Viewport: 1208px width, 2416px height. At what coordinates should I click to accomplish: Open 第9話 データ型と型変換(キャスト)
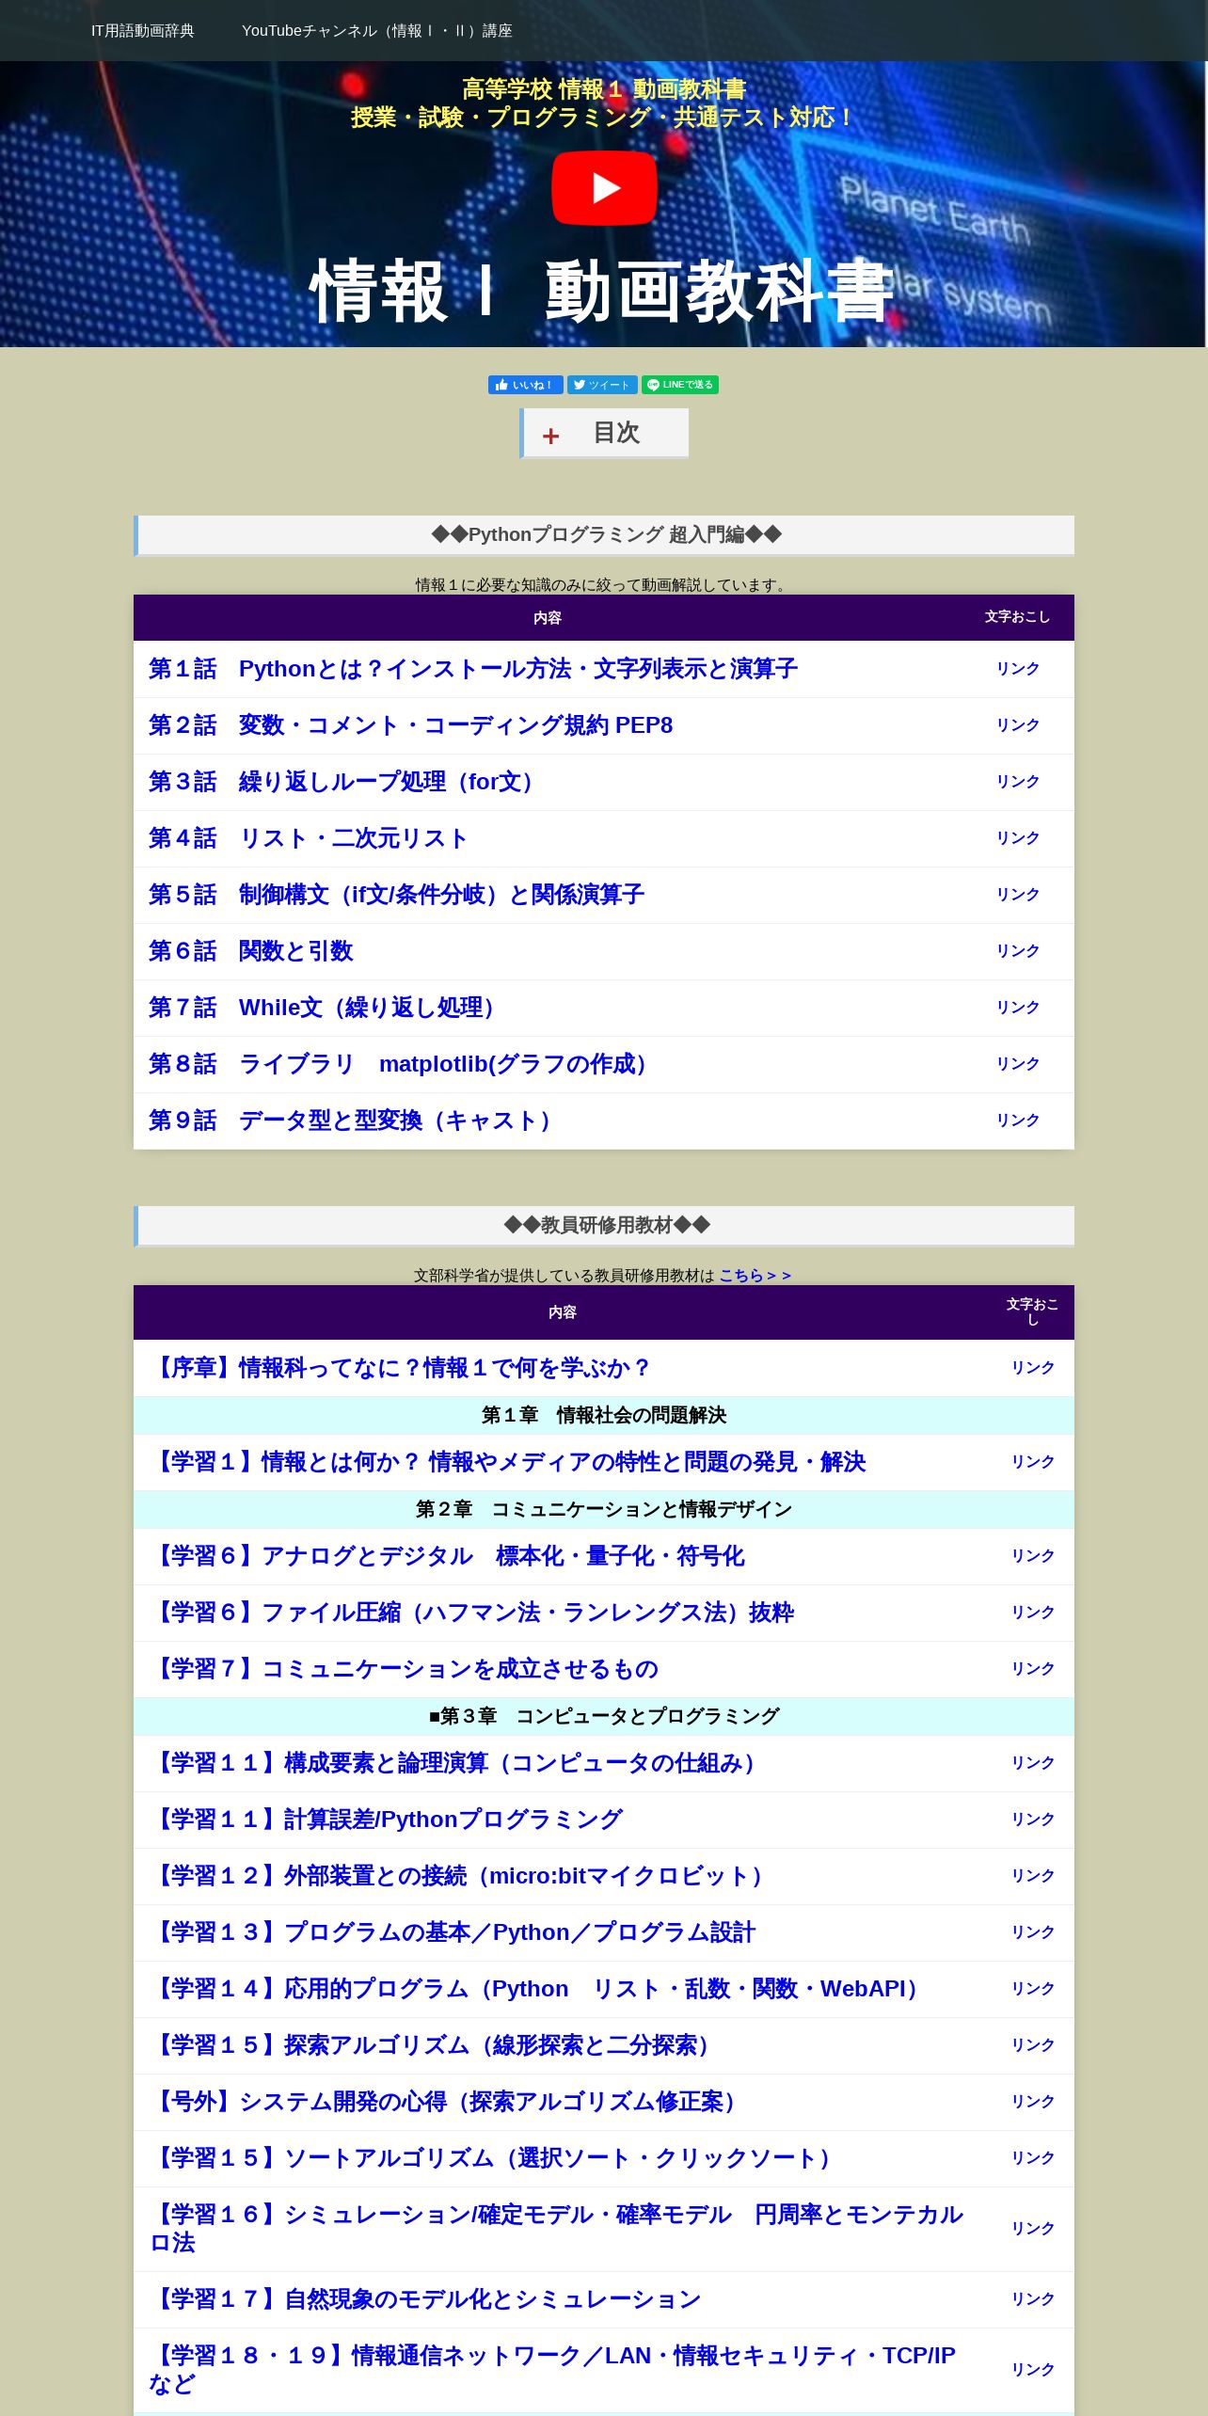point(355,1121)
